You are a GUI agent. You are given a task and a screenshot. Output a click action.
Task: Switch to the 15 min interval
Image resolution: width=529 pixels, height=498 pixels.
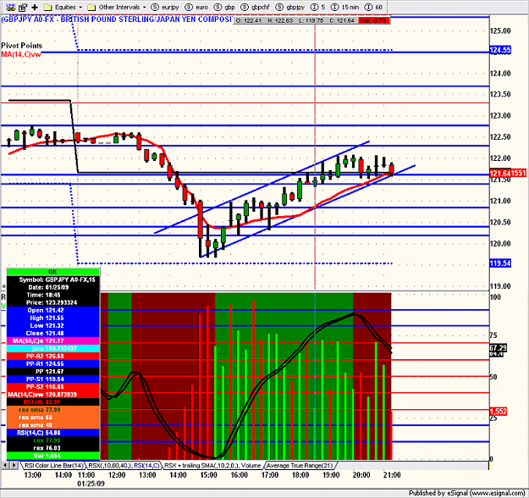click(345, 7)
